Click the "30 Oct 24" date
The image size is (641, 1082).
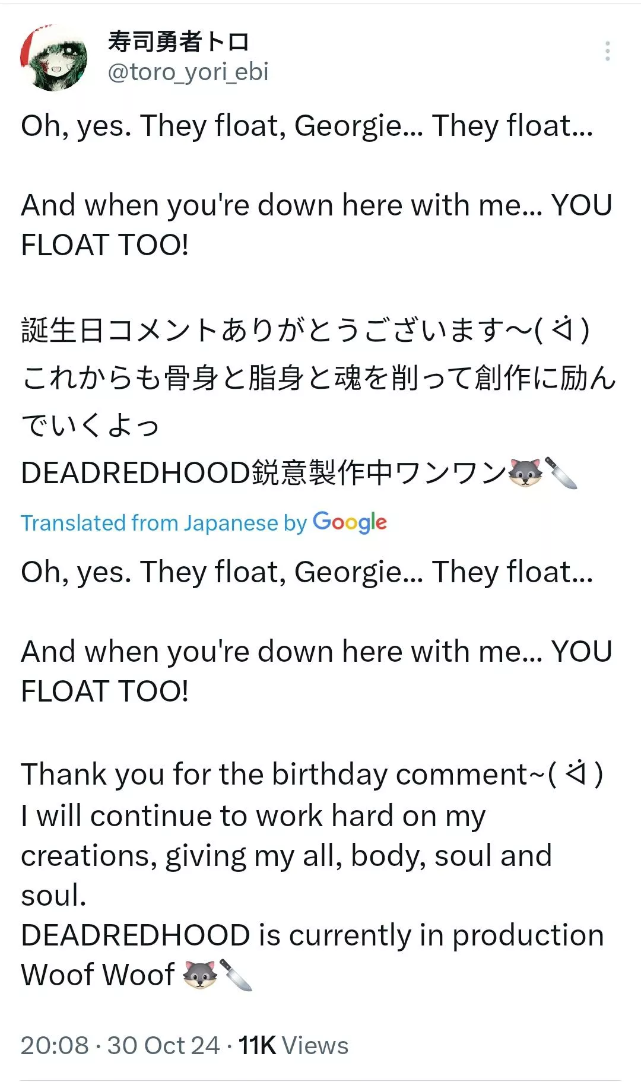pos(163,1045)
